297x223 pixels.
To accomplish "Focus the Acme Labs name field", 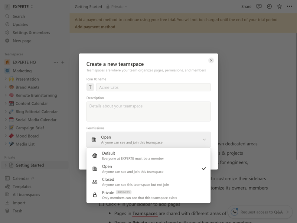I will (153, 87).
